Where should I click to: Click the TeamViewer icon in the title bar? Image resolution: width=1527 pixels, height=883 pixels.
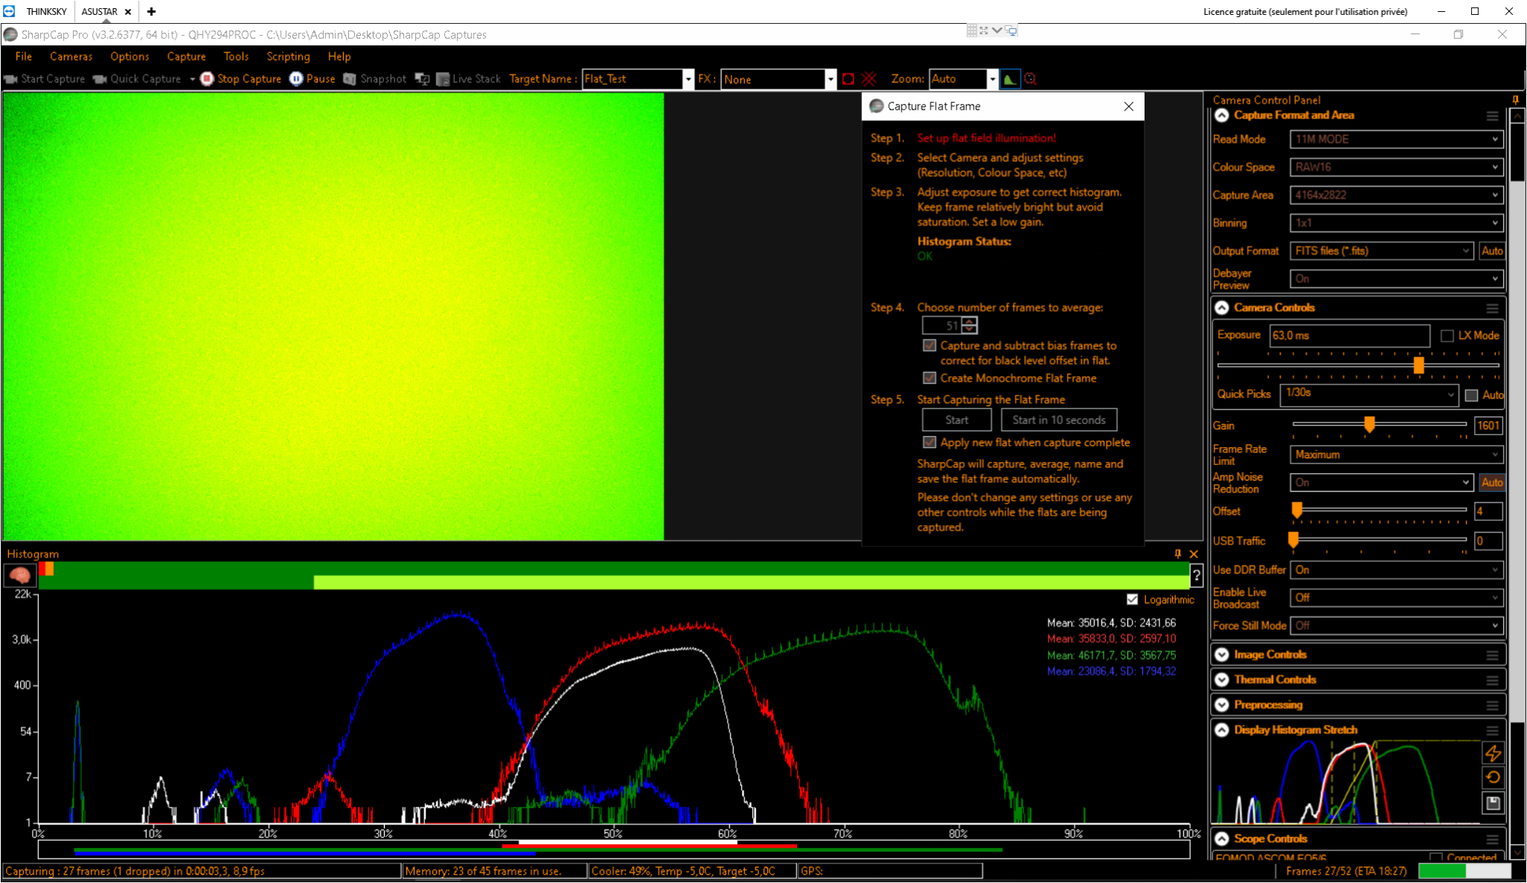tap(9, 11)
